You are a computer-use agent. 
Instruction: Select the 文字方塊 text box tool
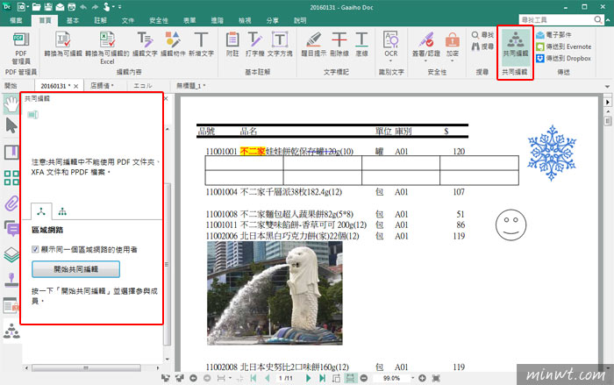[280, 44]
